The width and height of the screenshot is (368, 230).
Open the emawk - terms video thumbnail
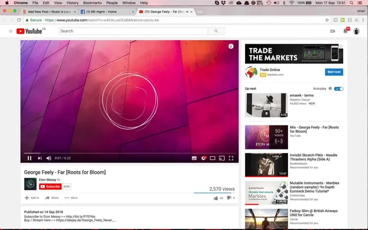tap(266, 105)
